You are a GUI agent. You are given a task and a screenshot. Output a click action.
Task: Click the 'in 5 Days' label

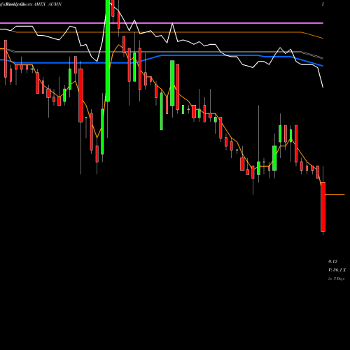pos(337,279)
